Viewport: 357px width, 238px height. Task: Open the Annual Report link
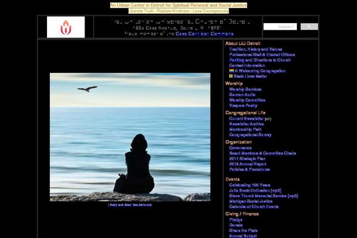tap(248, 164)
